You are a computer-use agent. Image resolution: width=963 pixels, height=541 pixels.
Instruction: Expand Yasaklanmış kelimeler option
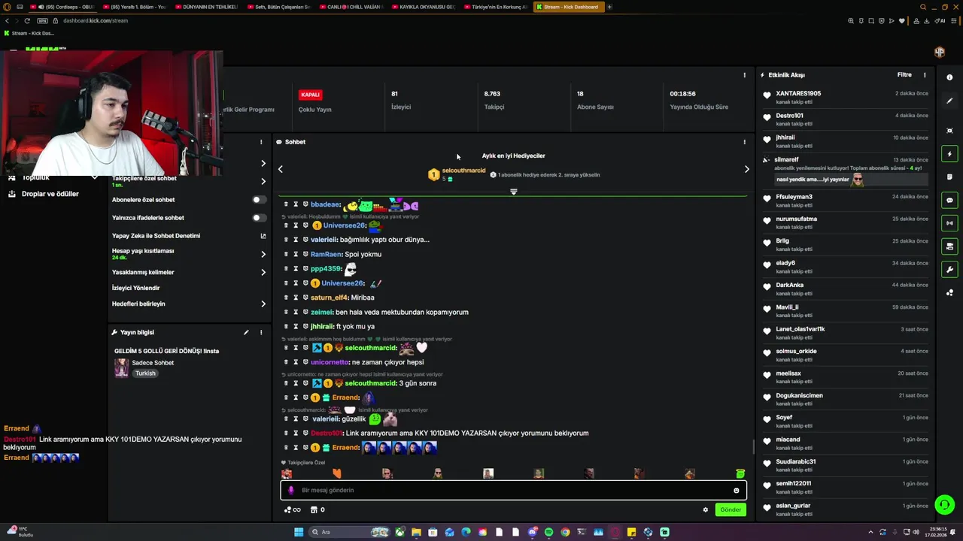pos(263,272)
